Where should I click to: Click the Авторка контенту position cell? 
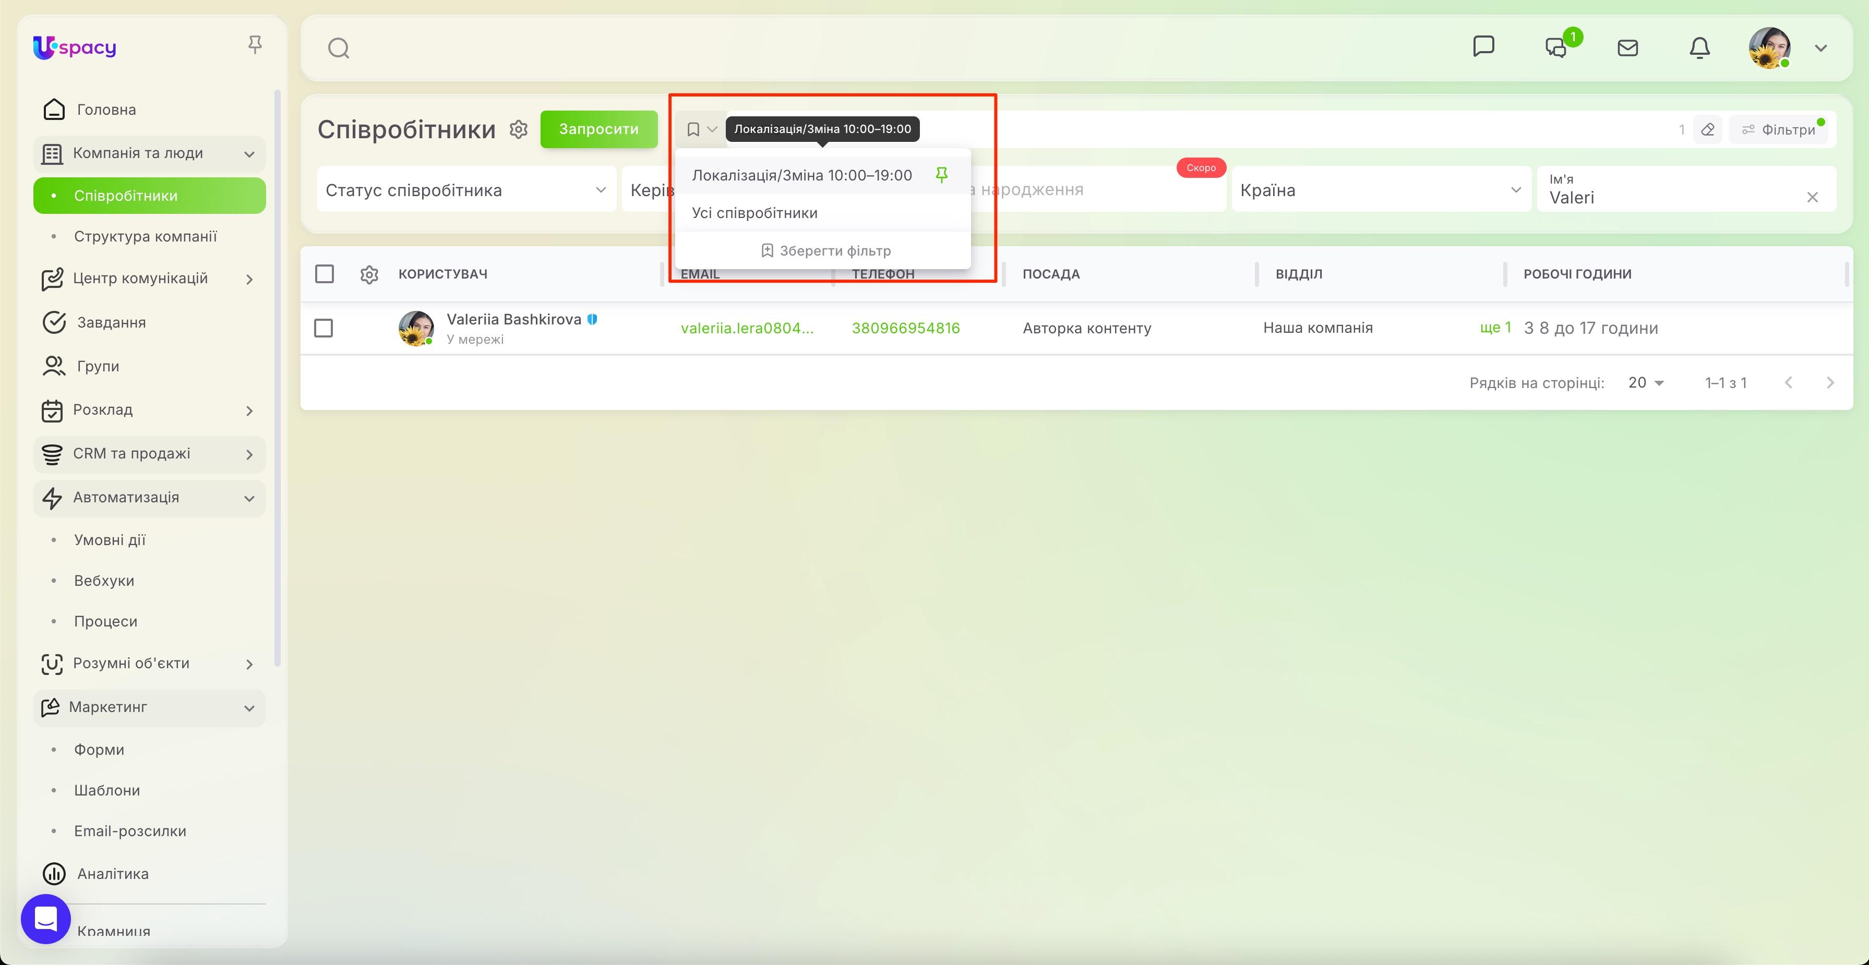1087,328
